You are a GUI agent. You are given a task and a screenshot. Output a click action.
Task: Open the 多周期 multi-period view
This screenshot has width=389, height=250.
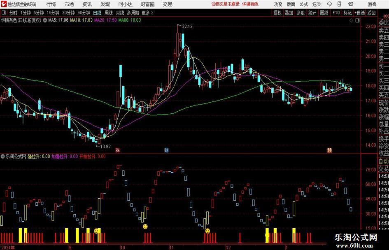(133, 13)
